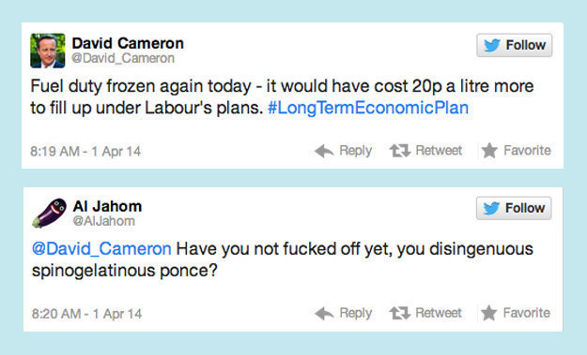Click the Favorite label on David Cameron's tweet
Screen dimensions: 587x355
click(x=527, y=151)
